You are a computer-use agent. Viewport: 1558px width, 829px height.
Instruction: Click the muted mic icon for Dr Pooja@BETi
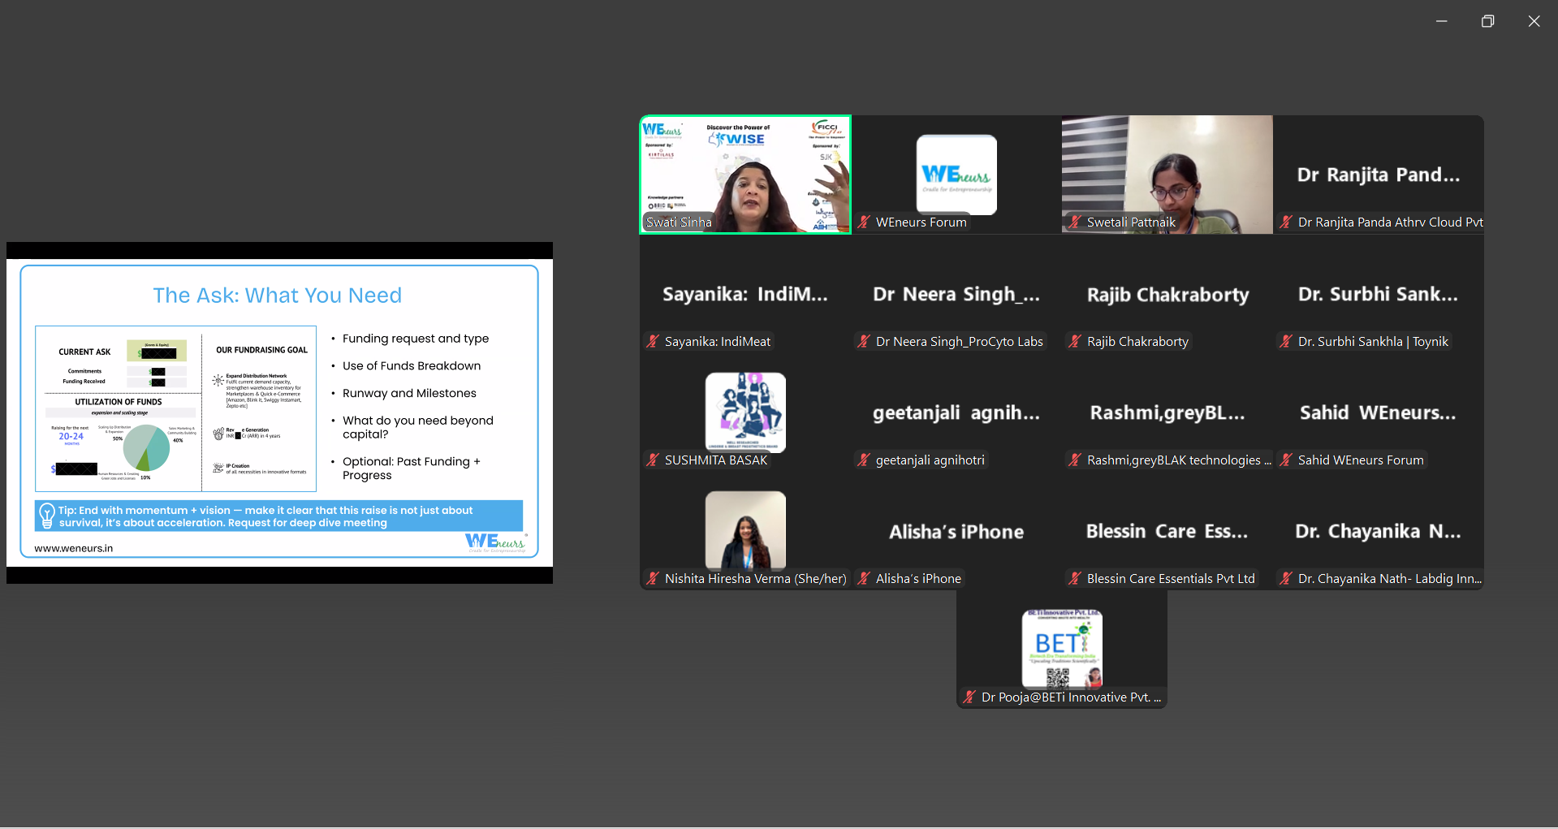pos(969,697)
